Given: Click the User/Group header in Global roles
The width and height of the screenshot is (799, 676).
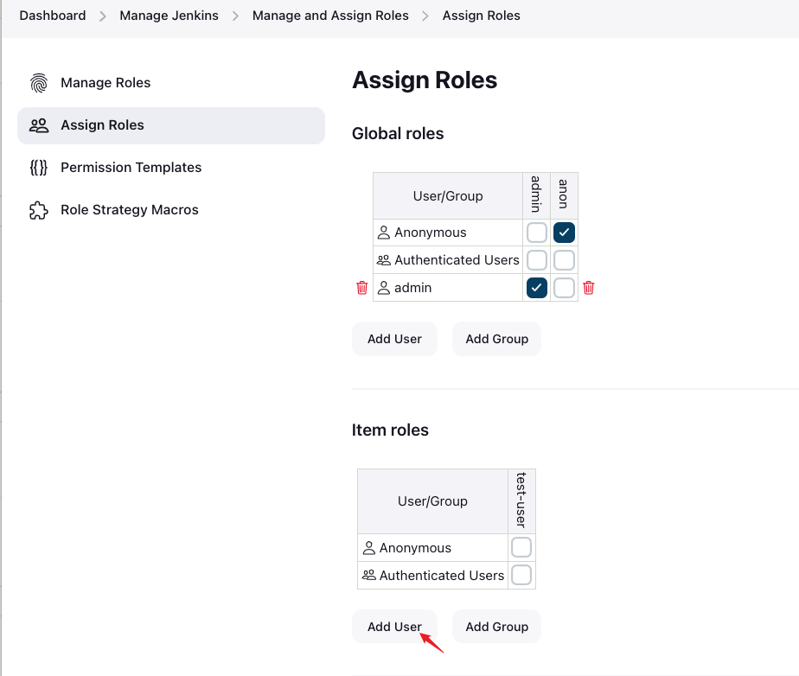Looking at the screenshot, I should [448, 196].
